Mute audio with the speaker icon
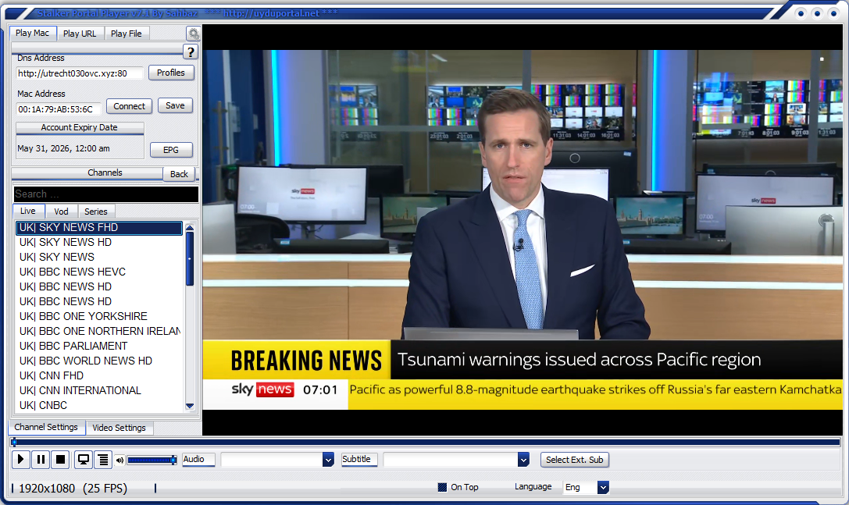 pos(120,460)
